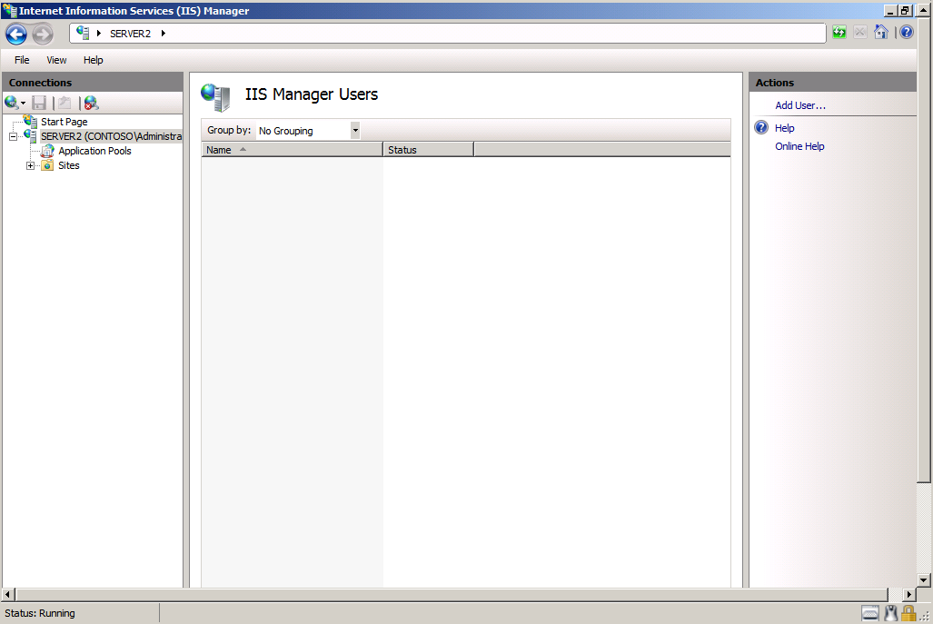Image resolution: width=933 pixels, height=624 pixels.
Task: Open the File menu
Action: click(x=22, y=60)
